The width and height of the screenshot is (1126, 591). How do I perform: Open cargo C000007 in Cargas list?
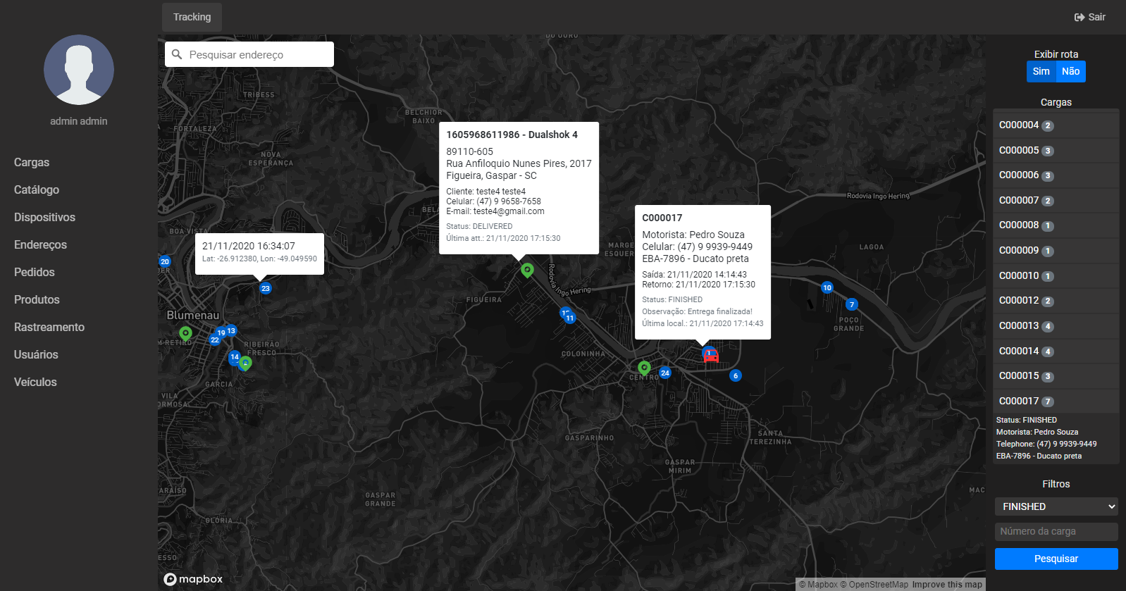(1056, 200)
